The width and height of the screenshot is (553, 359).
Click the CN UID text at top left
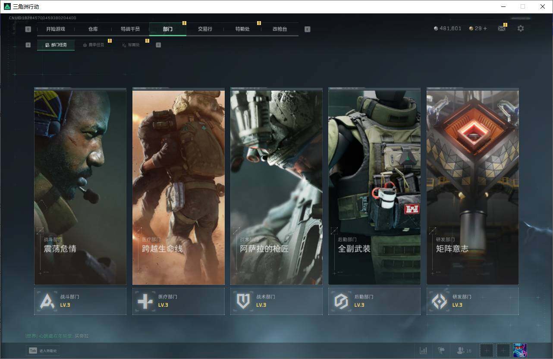(x=43, y=18)
